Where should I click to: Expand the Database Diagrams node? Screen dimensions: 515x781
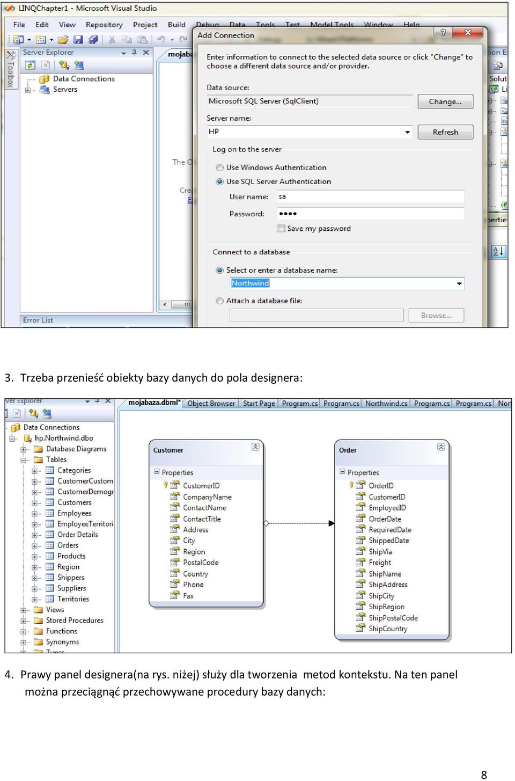click(23, 449)
